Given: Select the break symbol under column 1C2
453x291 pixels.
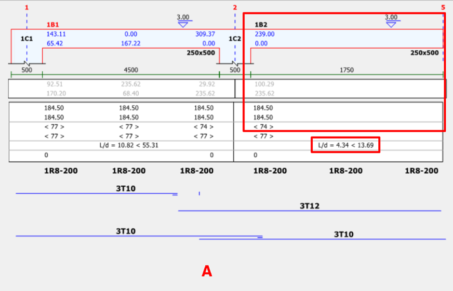Looking at the screenshot, I should tap(235, 63).
